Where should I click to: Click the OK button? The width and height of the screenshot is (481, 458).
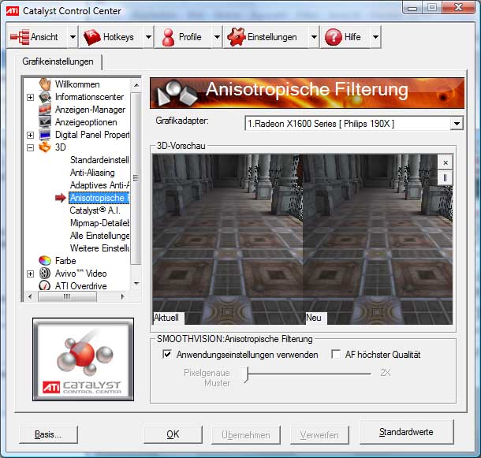(x=173, y=434)
